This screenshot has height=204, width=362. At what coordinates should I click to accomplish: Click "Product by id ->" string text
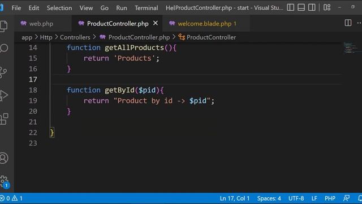tap(150, 101)
